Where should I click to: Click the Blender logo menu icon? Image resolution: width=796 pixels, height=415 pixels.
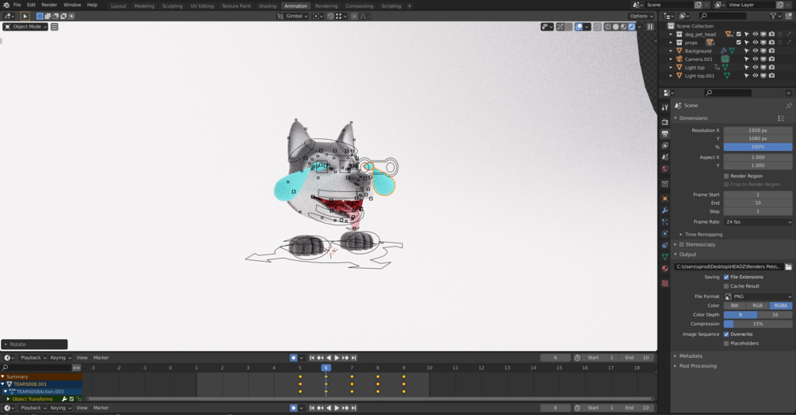pos(6,5)
